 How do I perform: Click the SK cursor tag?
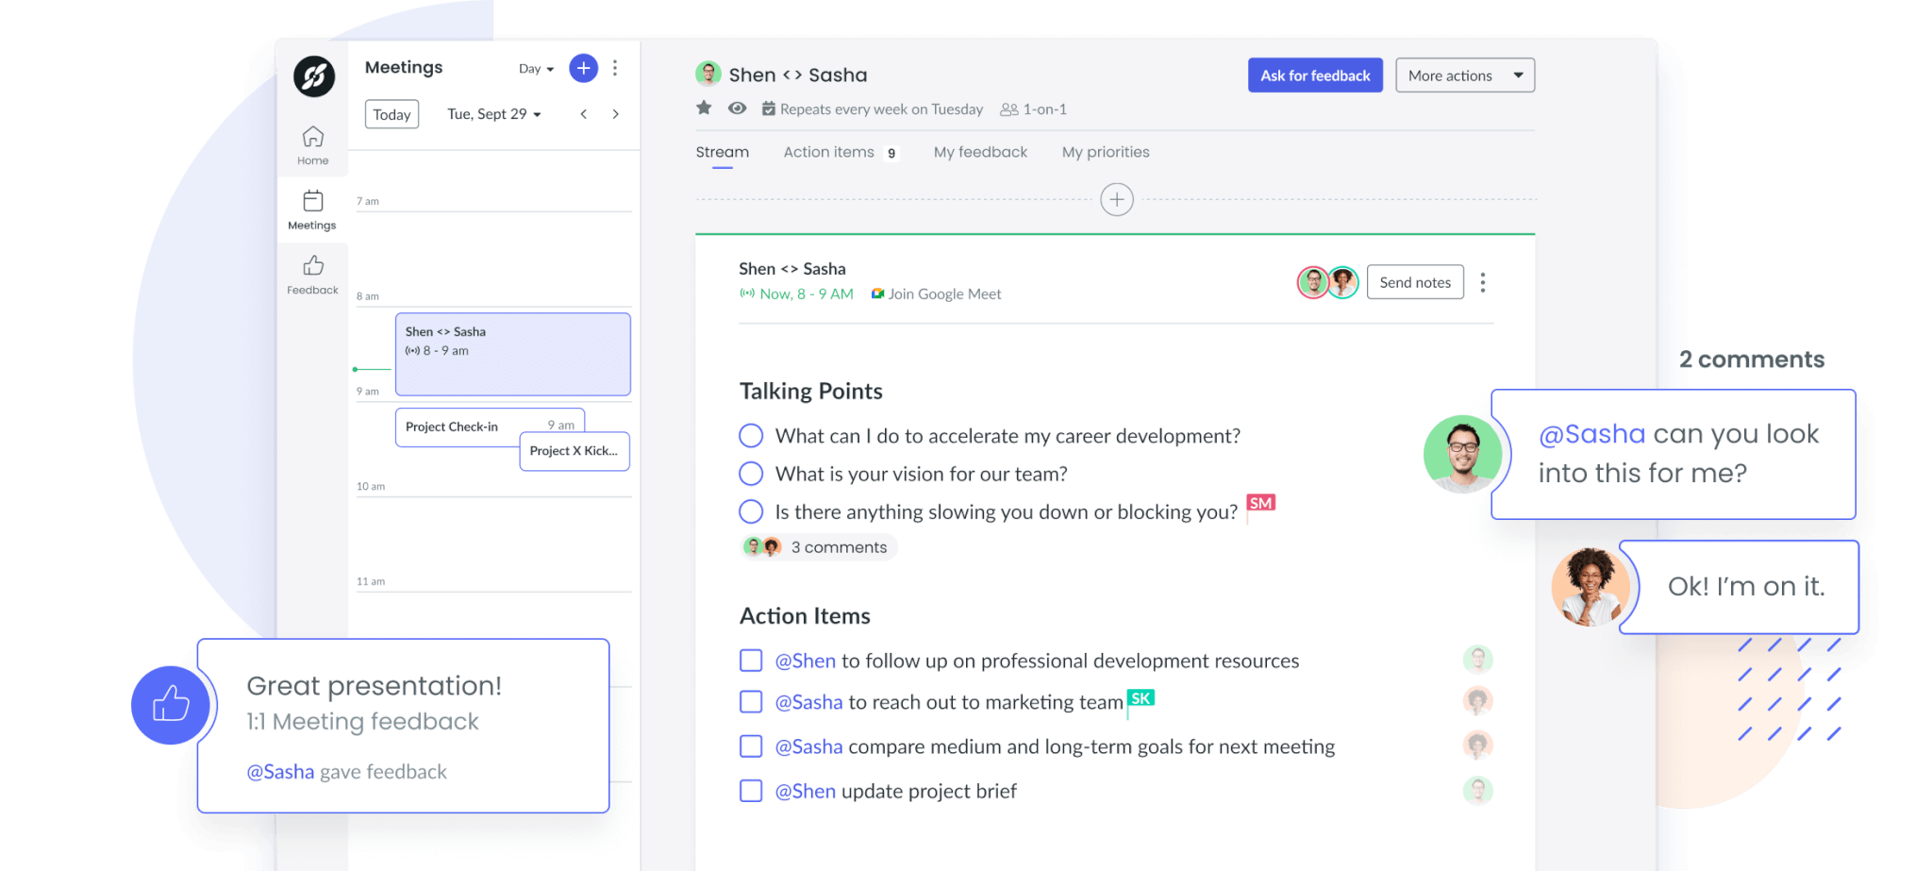(x=1141, y=698)
